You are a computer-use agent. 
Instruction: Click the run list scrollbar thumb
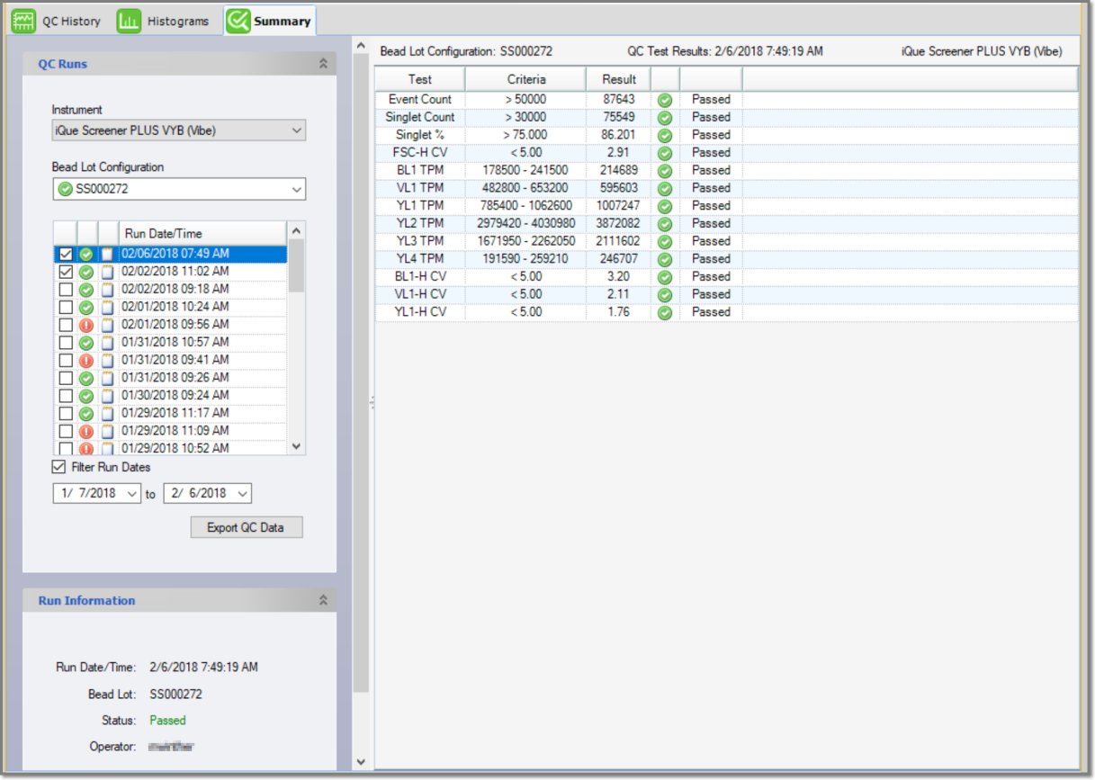pos(297,265)
